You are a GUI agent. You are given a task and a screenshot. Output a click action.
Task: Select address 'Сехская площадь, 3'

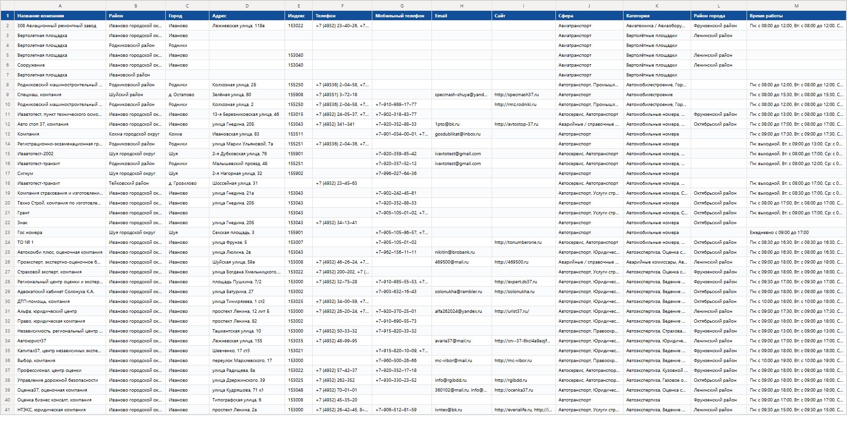click(x=247, y=233)
